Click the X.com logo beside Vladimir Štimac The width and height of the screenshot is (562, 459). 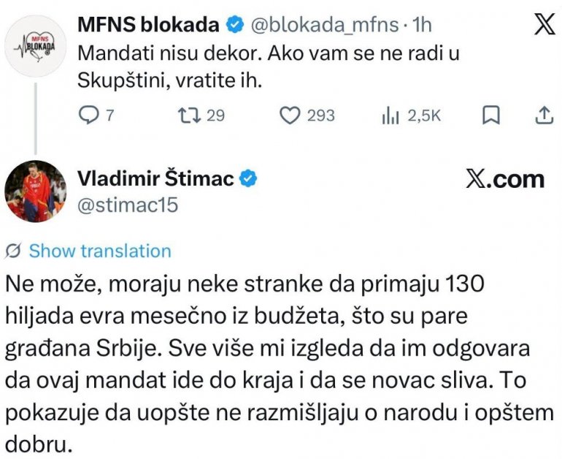pyautogui.click(x=505, y=179)
